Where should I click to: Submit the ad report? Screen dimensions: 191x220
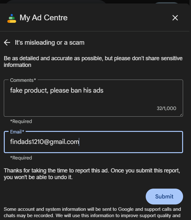(x=164, y=197)
